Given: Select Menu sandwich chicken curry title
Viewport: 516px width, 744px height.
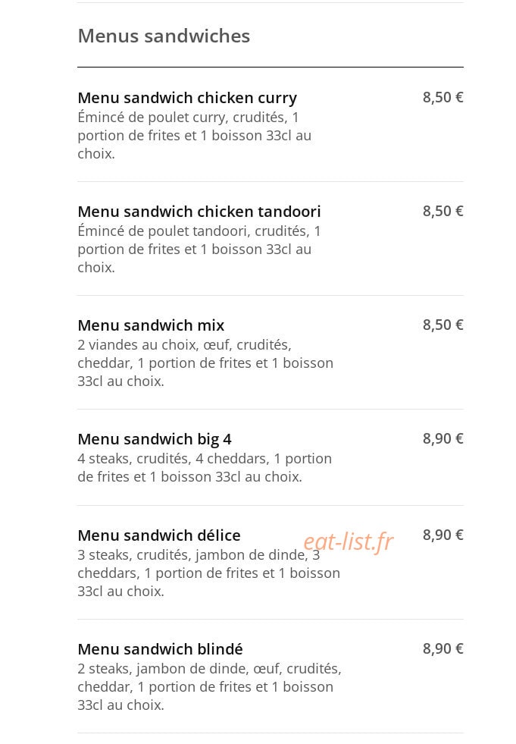Looking at the screenshot, I should (x=187, y=98).
